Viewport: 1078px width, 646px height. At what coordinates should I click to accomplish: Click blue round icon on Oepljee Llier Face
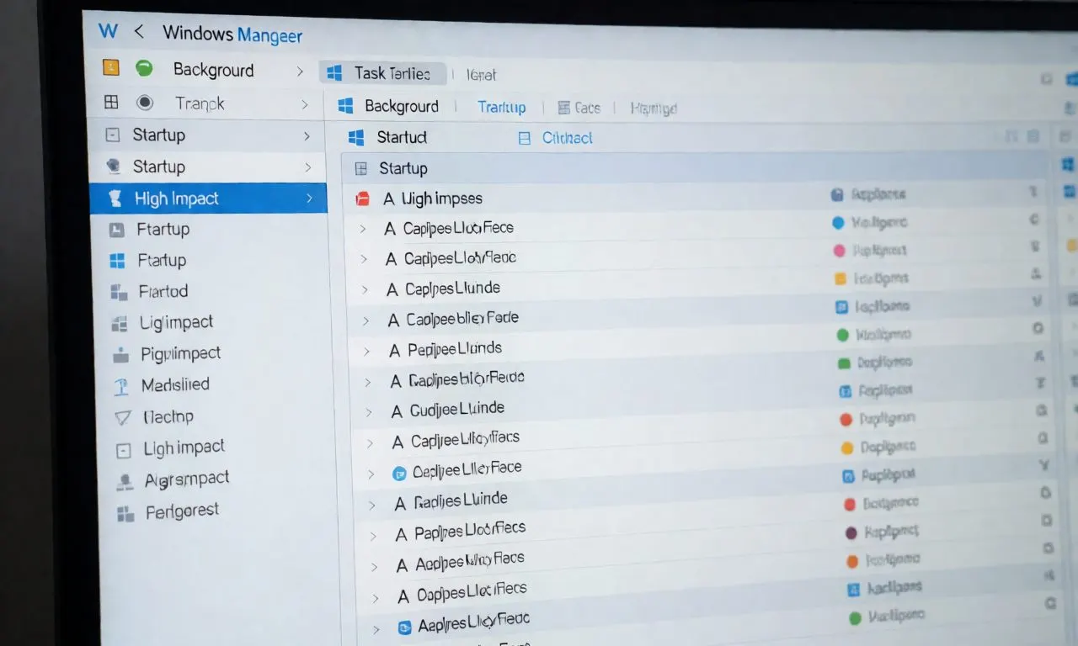(x=400, y=474)
